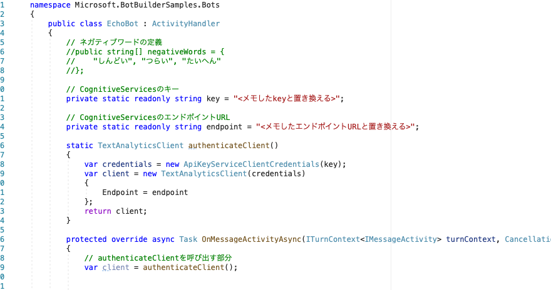Click the comment CognitiveServicesのキー

(x=123, y=89)
